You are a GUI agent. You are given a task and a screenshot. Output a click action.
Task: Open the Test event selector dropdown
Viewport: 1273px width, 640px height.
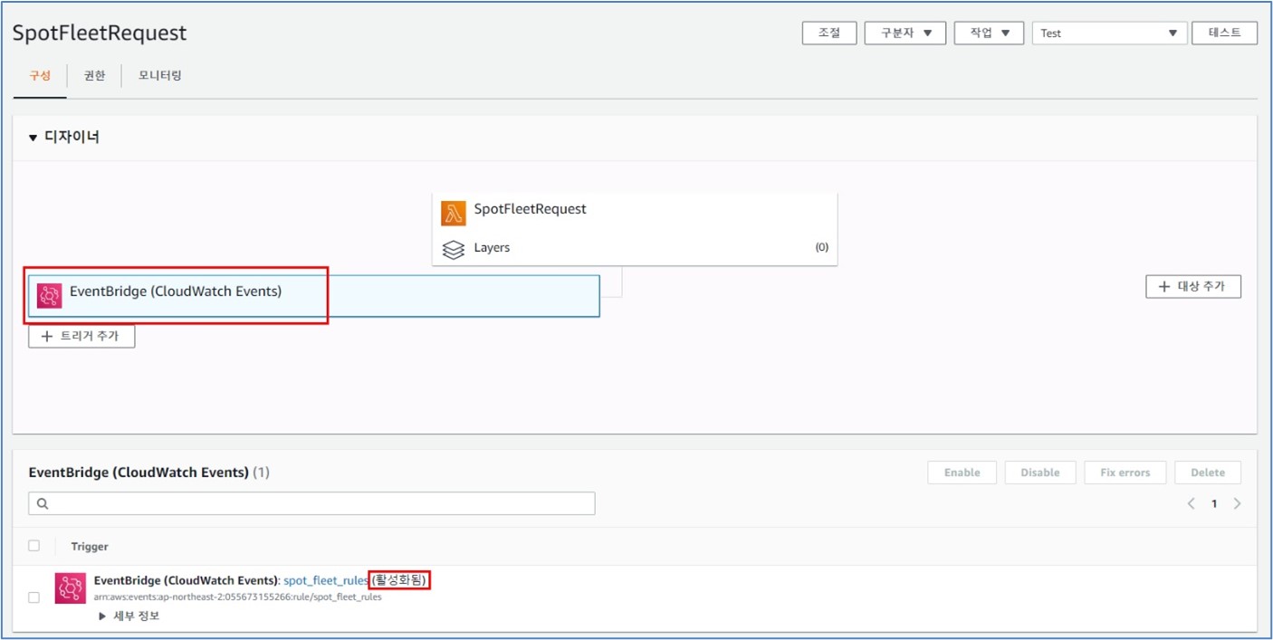pos(1109,33)
